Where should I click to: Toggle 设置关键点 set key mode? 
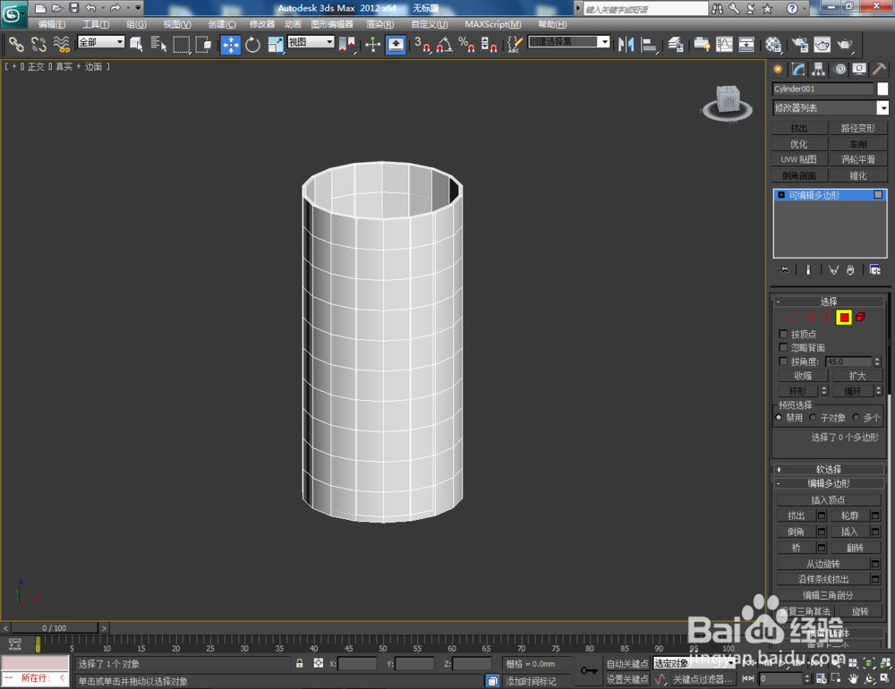[626, 679]
